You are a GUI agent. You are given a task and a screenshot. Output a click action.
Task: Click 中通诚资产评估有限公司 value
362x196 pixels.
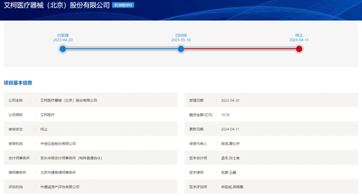click(60, 187)
